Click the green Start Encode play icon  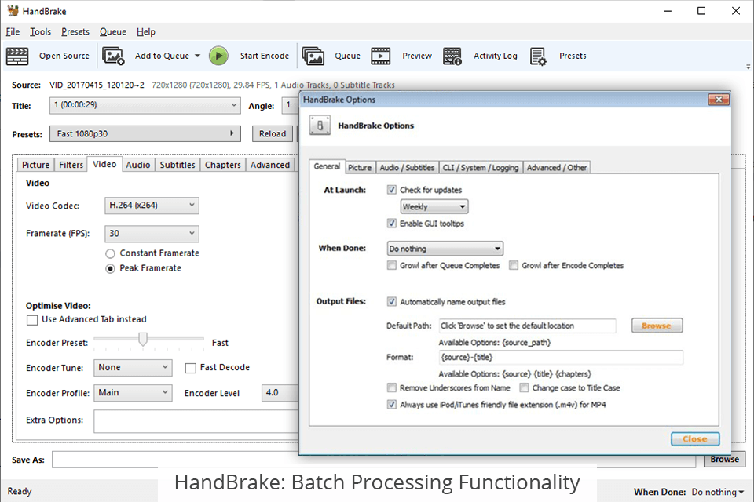(218, 56)
